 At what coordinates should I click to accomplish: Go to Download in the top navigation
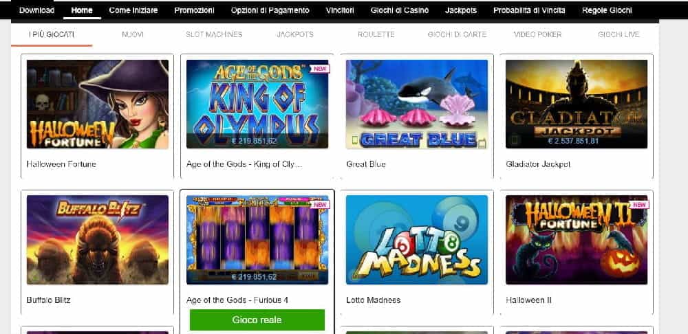coord(37,10)
